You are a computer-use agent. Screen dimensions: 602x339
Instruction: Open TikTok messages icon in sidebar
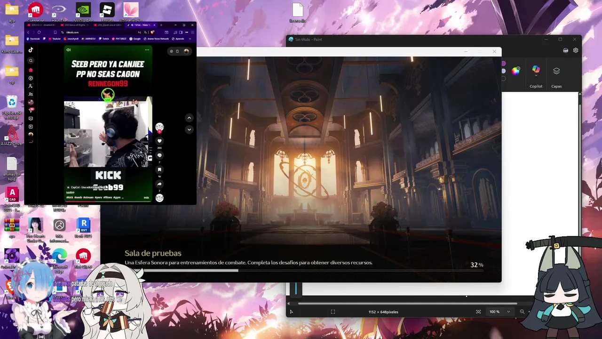point(31,118)
